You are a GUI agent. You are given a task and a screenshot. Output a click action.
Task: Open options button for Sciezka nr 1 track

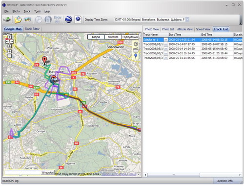[x=165, y=40]
